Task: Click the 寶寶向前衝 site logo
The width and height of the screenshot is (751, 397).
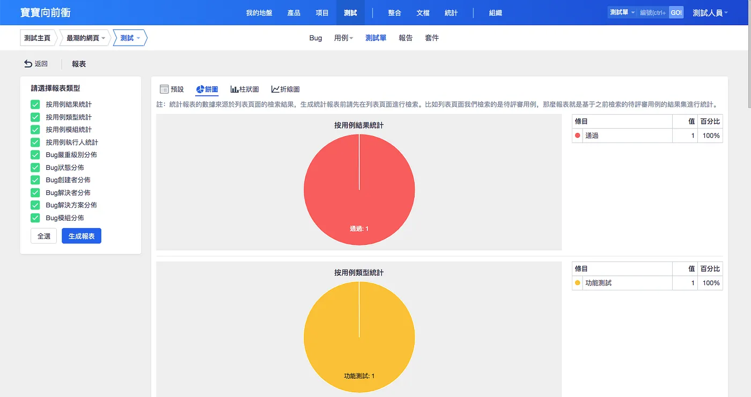Action: click(46, 12)
